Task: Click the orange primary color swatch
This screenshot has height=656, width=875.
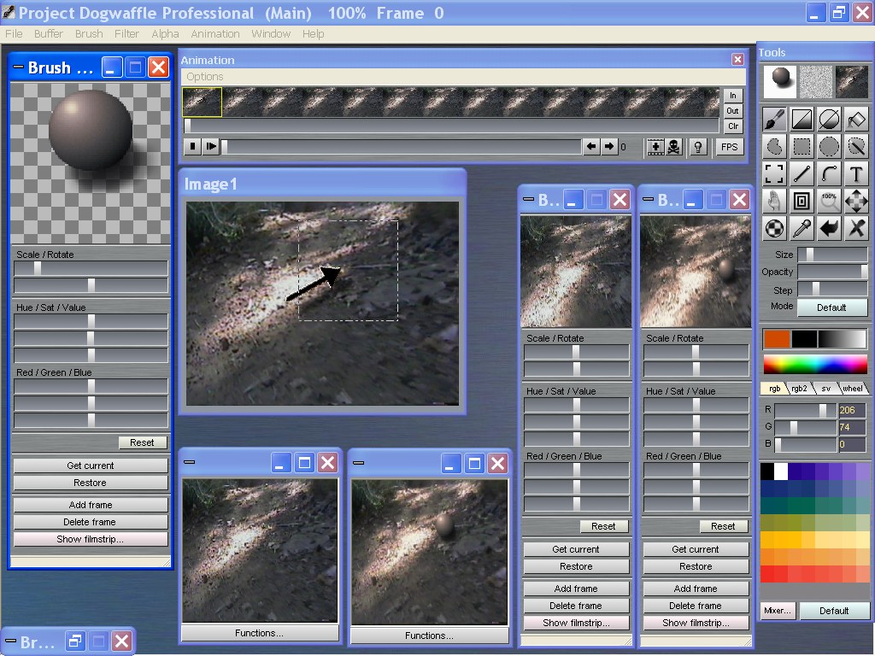Action: tap(776, 339)
